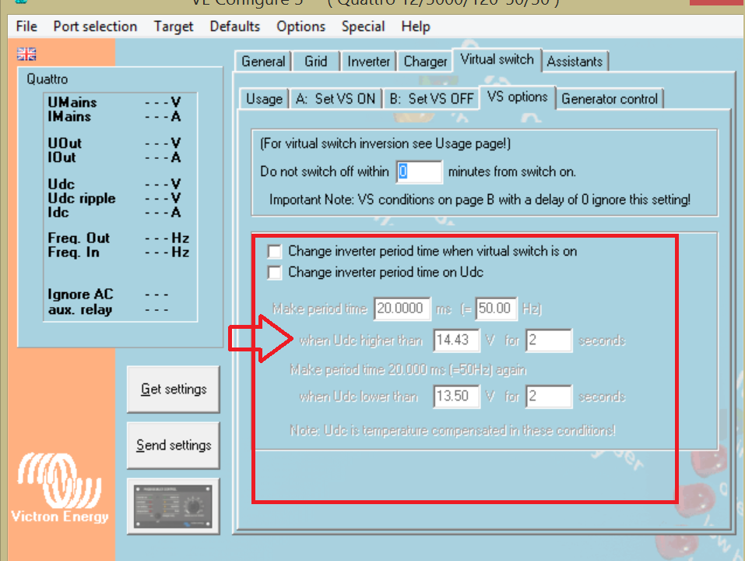Click the virtual switch inversion Usage page note
Image resolution: width=745 pixels, height=561 pixels.
(385, 143)
